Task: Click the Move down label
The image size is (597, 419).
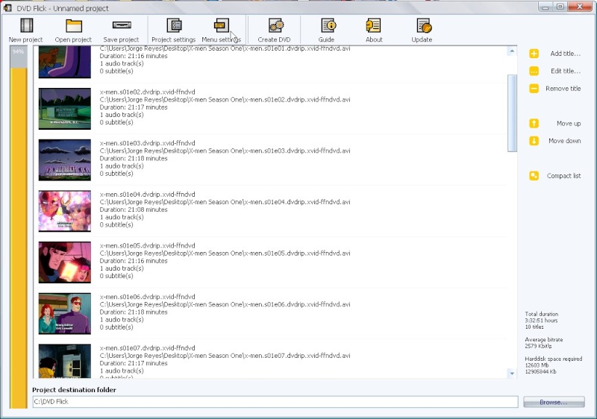Action: point(565,141)
